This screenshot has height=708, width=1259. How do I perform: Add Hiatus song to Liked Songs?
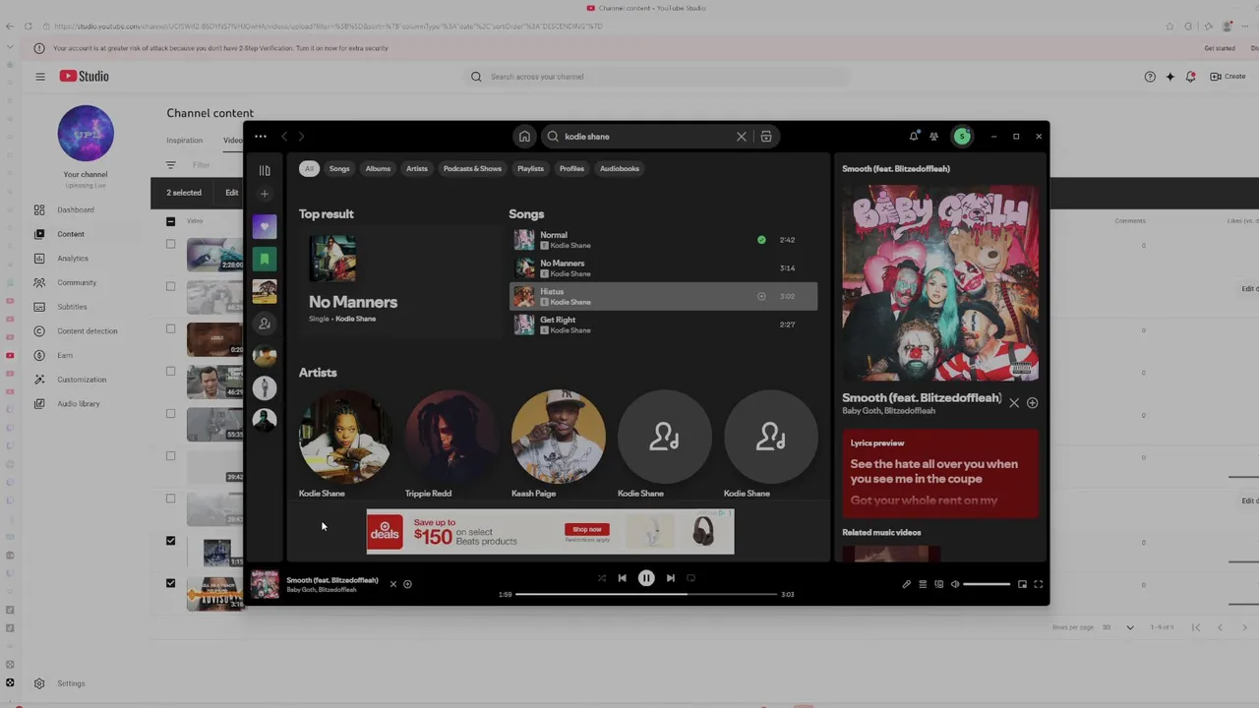pyautogui.click(x=761, y=296)
